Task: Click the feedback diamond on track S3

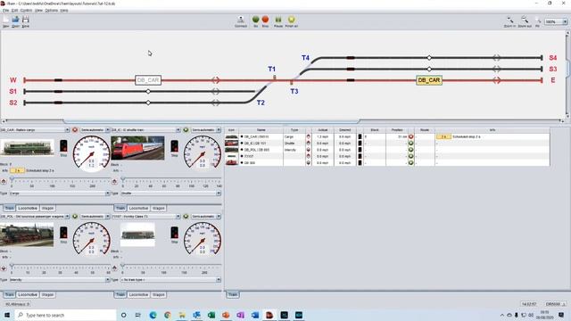Action: pos(429,69)
